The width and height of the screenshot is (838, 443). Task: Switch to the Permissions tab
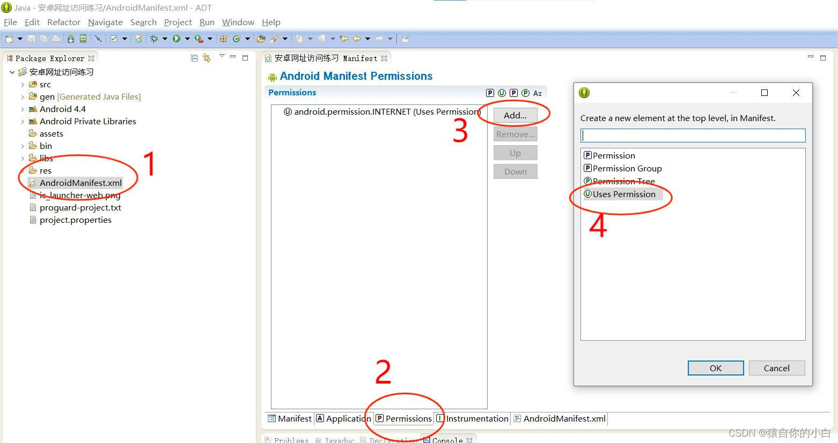403,418
